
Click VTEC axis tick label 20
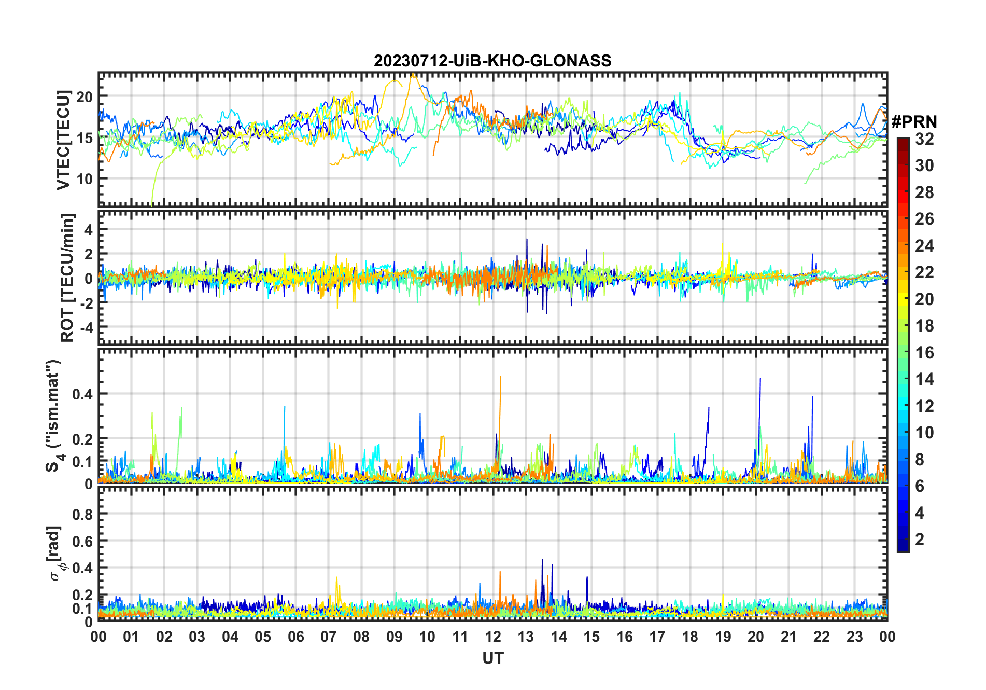[x=84, y=96]
